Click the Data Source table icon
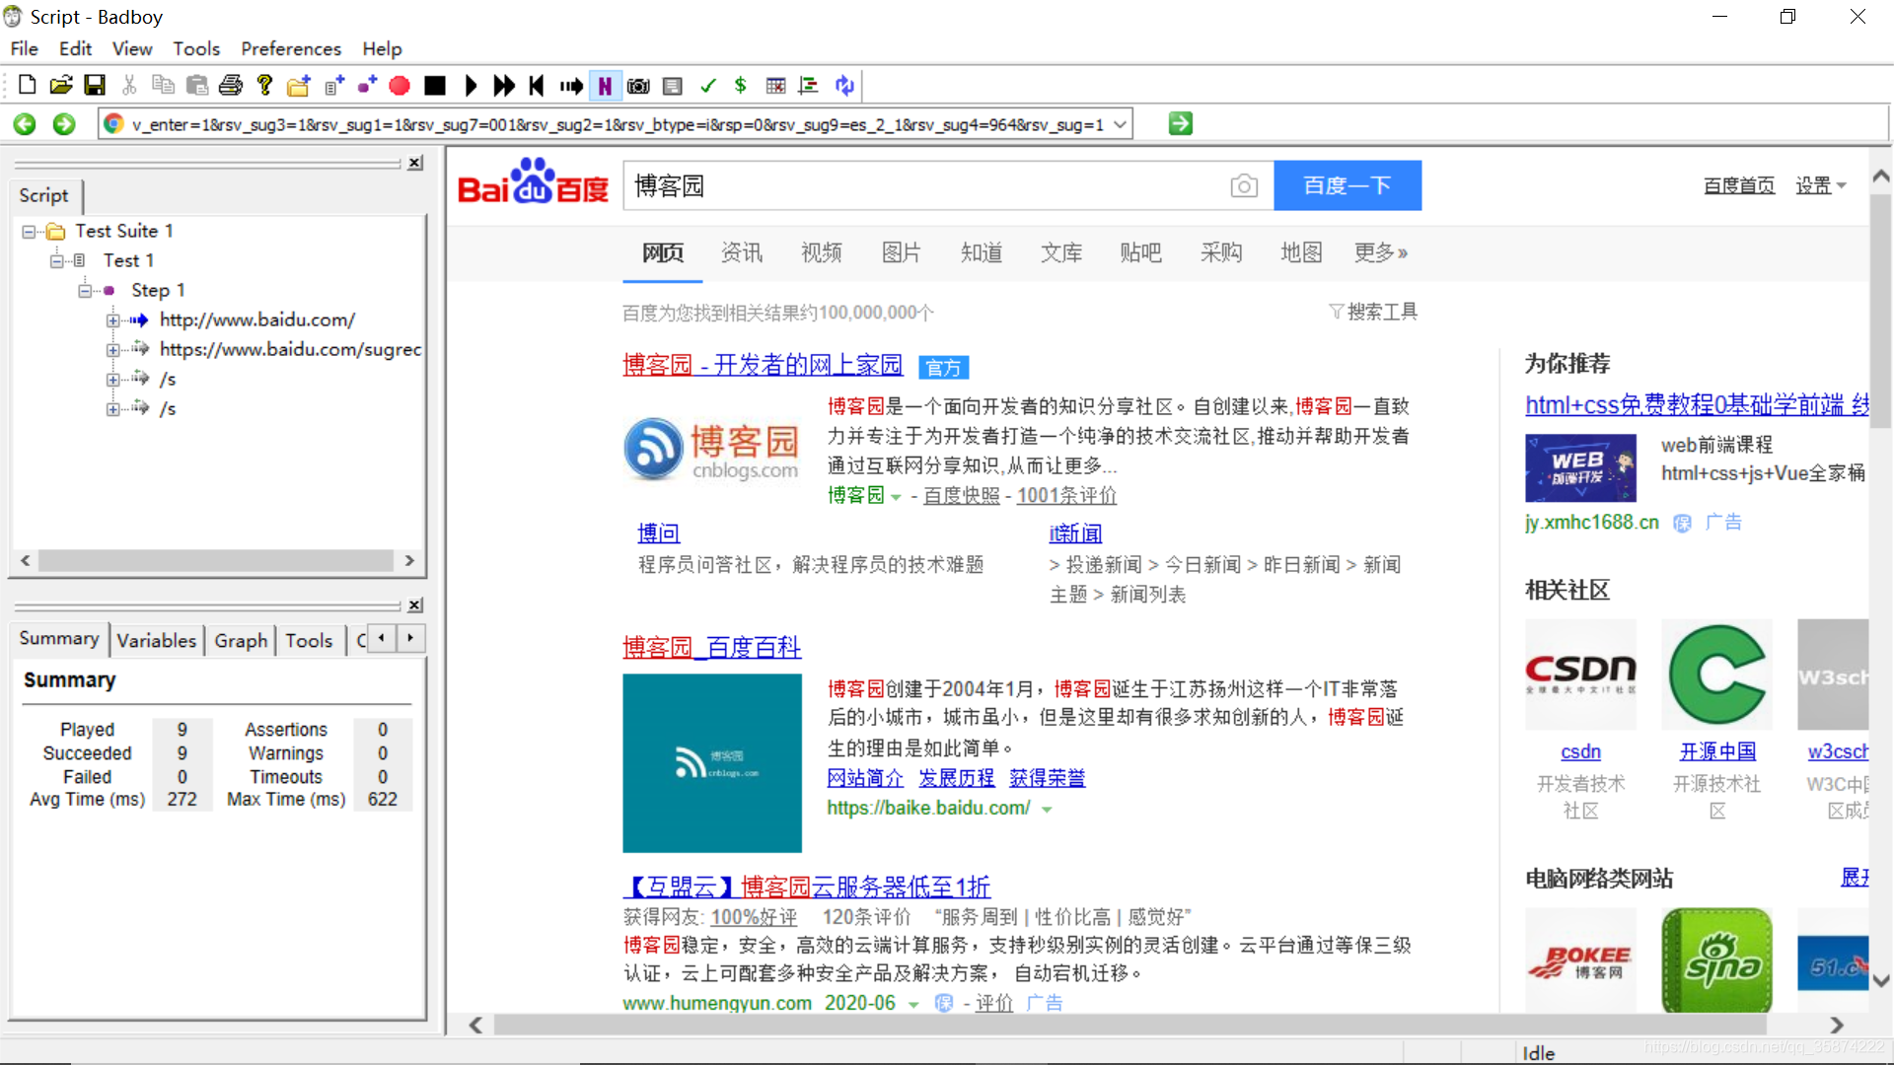 (776, 86)
